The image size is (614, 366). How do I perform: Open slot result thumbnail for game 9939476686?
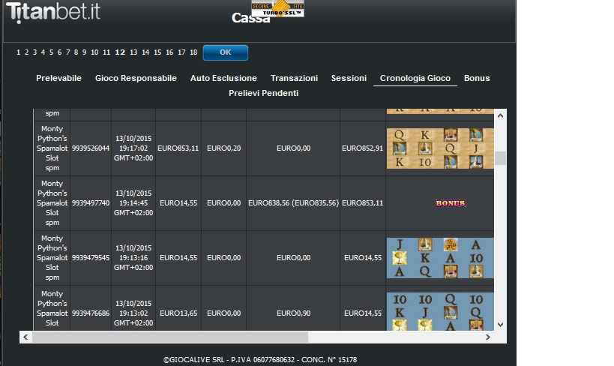pos(440,311)
